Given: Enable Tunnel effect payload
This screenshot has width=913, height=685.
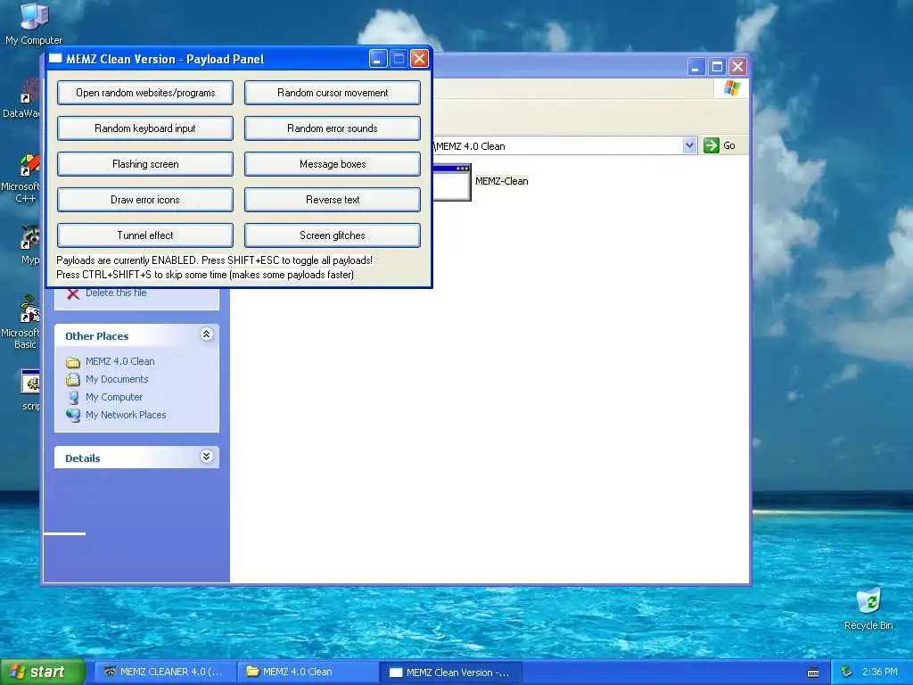Looking at the screenshot, I should [x=145, y=235].
